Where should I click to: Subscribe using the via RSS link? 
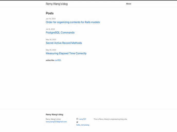[x=58, y=60]
